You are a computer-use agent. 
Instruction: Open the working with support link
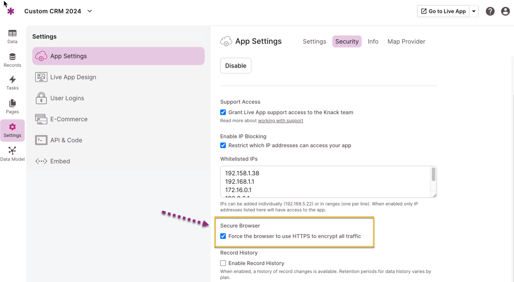[280, 121]
